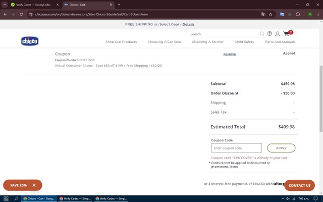Show hidden system tray icons
Screen dimensions: 323x202
point(283,198)
